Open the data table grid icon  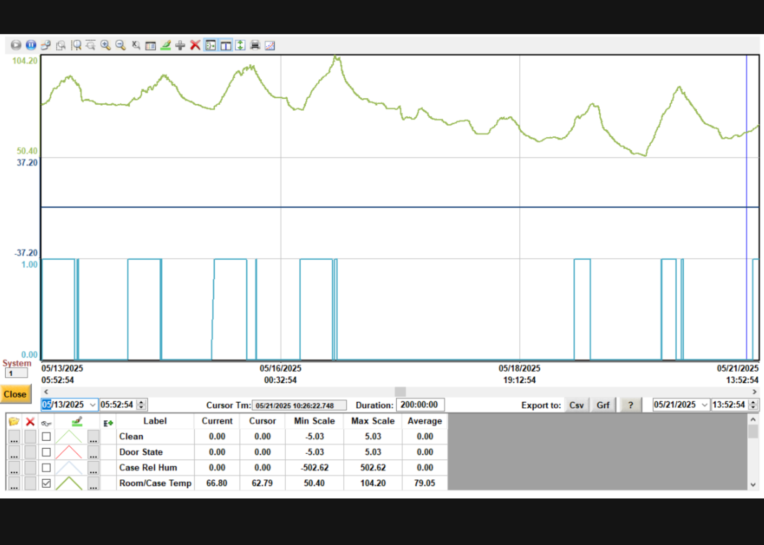[x=151, y=46]
